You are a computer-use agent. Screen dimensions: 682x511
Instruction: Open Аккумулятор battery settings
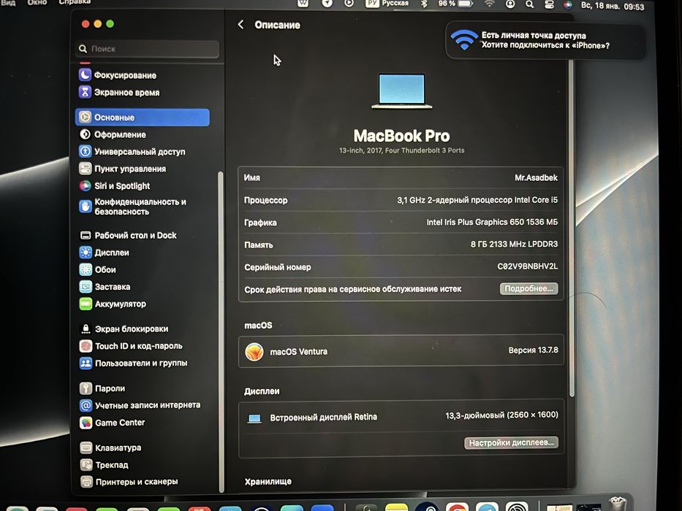[x=113, y=304]
